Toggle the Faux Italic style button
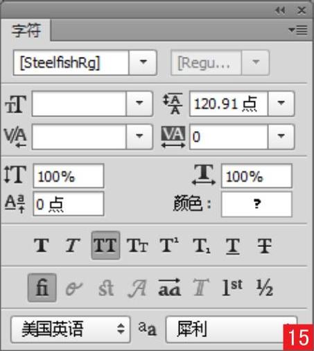 click(x=73, y=246)
